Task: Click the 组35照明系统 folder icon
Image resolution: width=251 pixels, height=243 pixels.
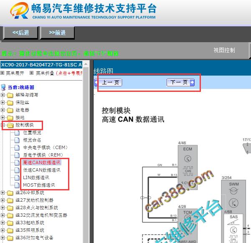Action: click(10, 230)
